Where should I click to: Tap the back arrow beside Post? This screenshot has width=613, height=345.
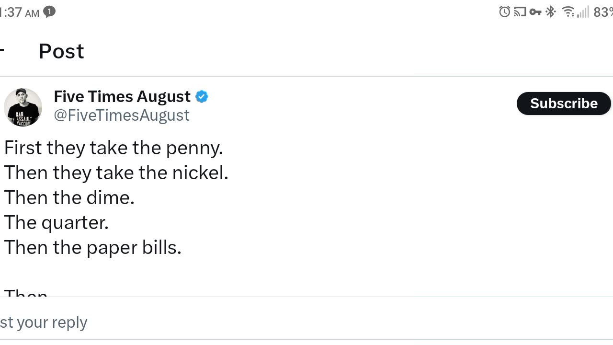[x=2, y=50]
